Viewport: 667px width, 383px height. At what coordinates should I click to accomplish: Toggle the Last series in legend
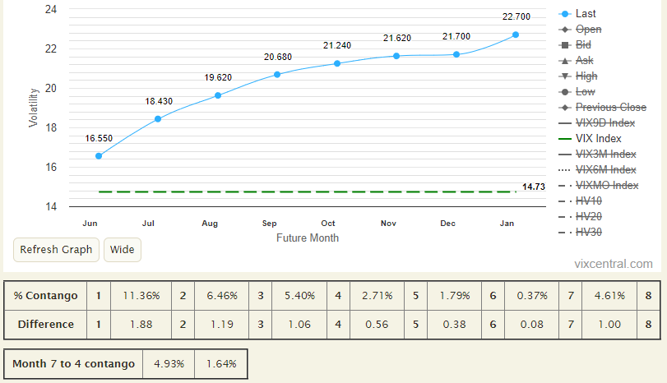(x=586, y=14)
